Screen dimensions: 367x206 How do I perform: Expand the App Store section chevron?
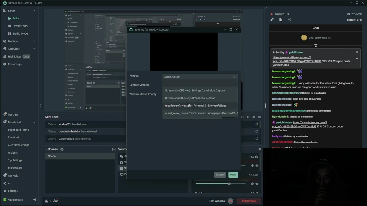34,49
